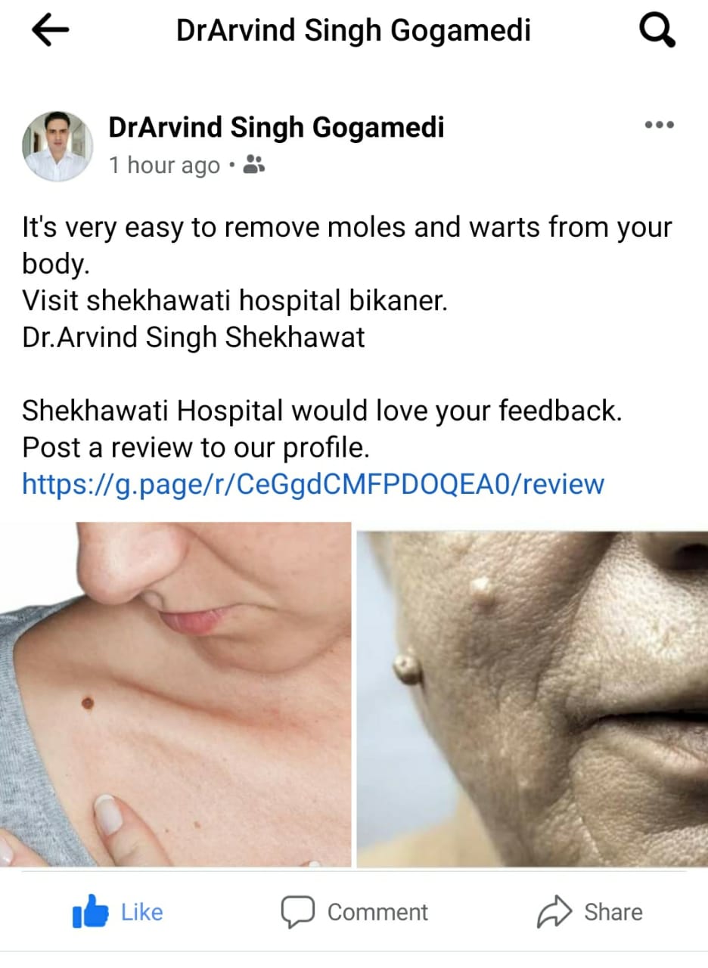
Task: View the neck mole photo
Action: coord(175,694)
